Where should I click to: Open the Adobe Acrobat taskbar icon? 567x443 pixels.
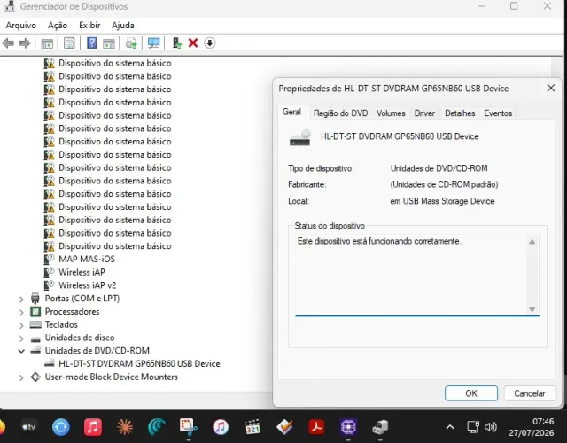tap(316, 427)
